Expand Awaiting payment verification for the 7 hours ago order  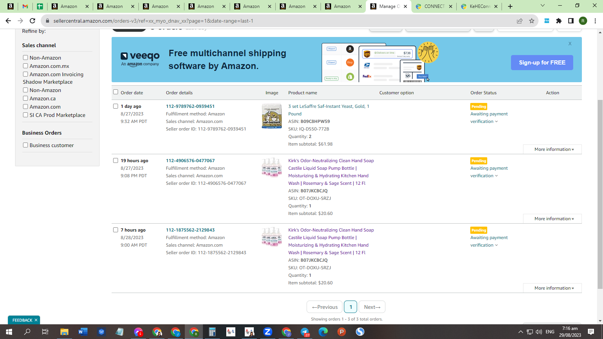[489, 241]
